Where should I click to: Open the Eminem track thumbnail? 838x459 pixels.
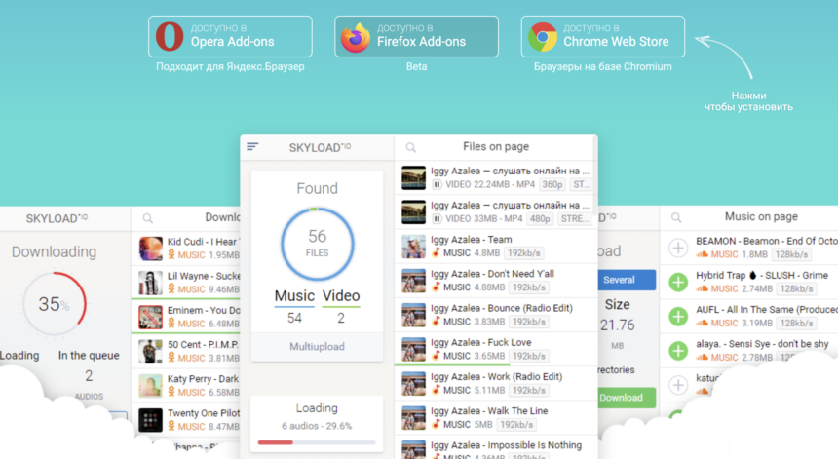coord(150,317)
